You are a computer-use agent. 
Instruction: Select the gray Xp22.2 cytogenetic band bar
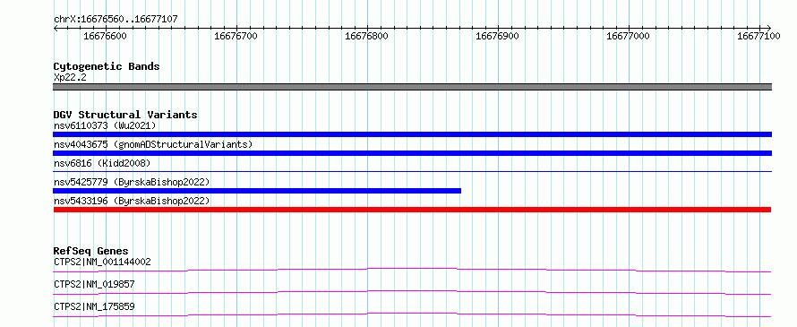(412, 87)
